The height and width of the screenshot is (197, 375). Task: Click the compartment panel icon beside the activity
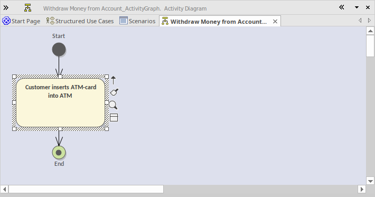pyautogui.click(x=114, y=118)
